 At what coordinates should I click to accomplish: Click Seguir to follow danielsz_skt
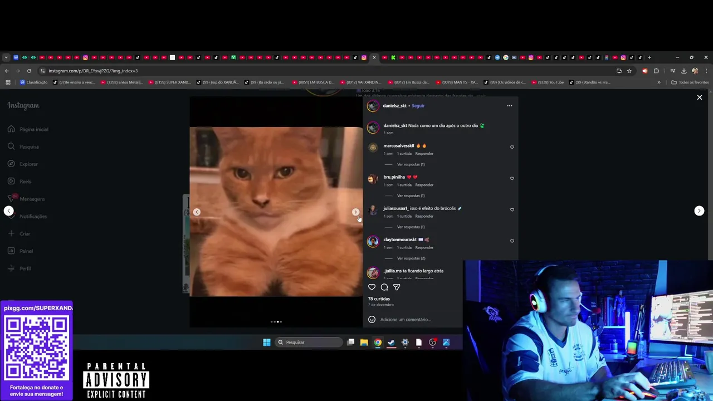[x=418, y=106]
